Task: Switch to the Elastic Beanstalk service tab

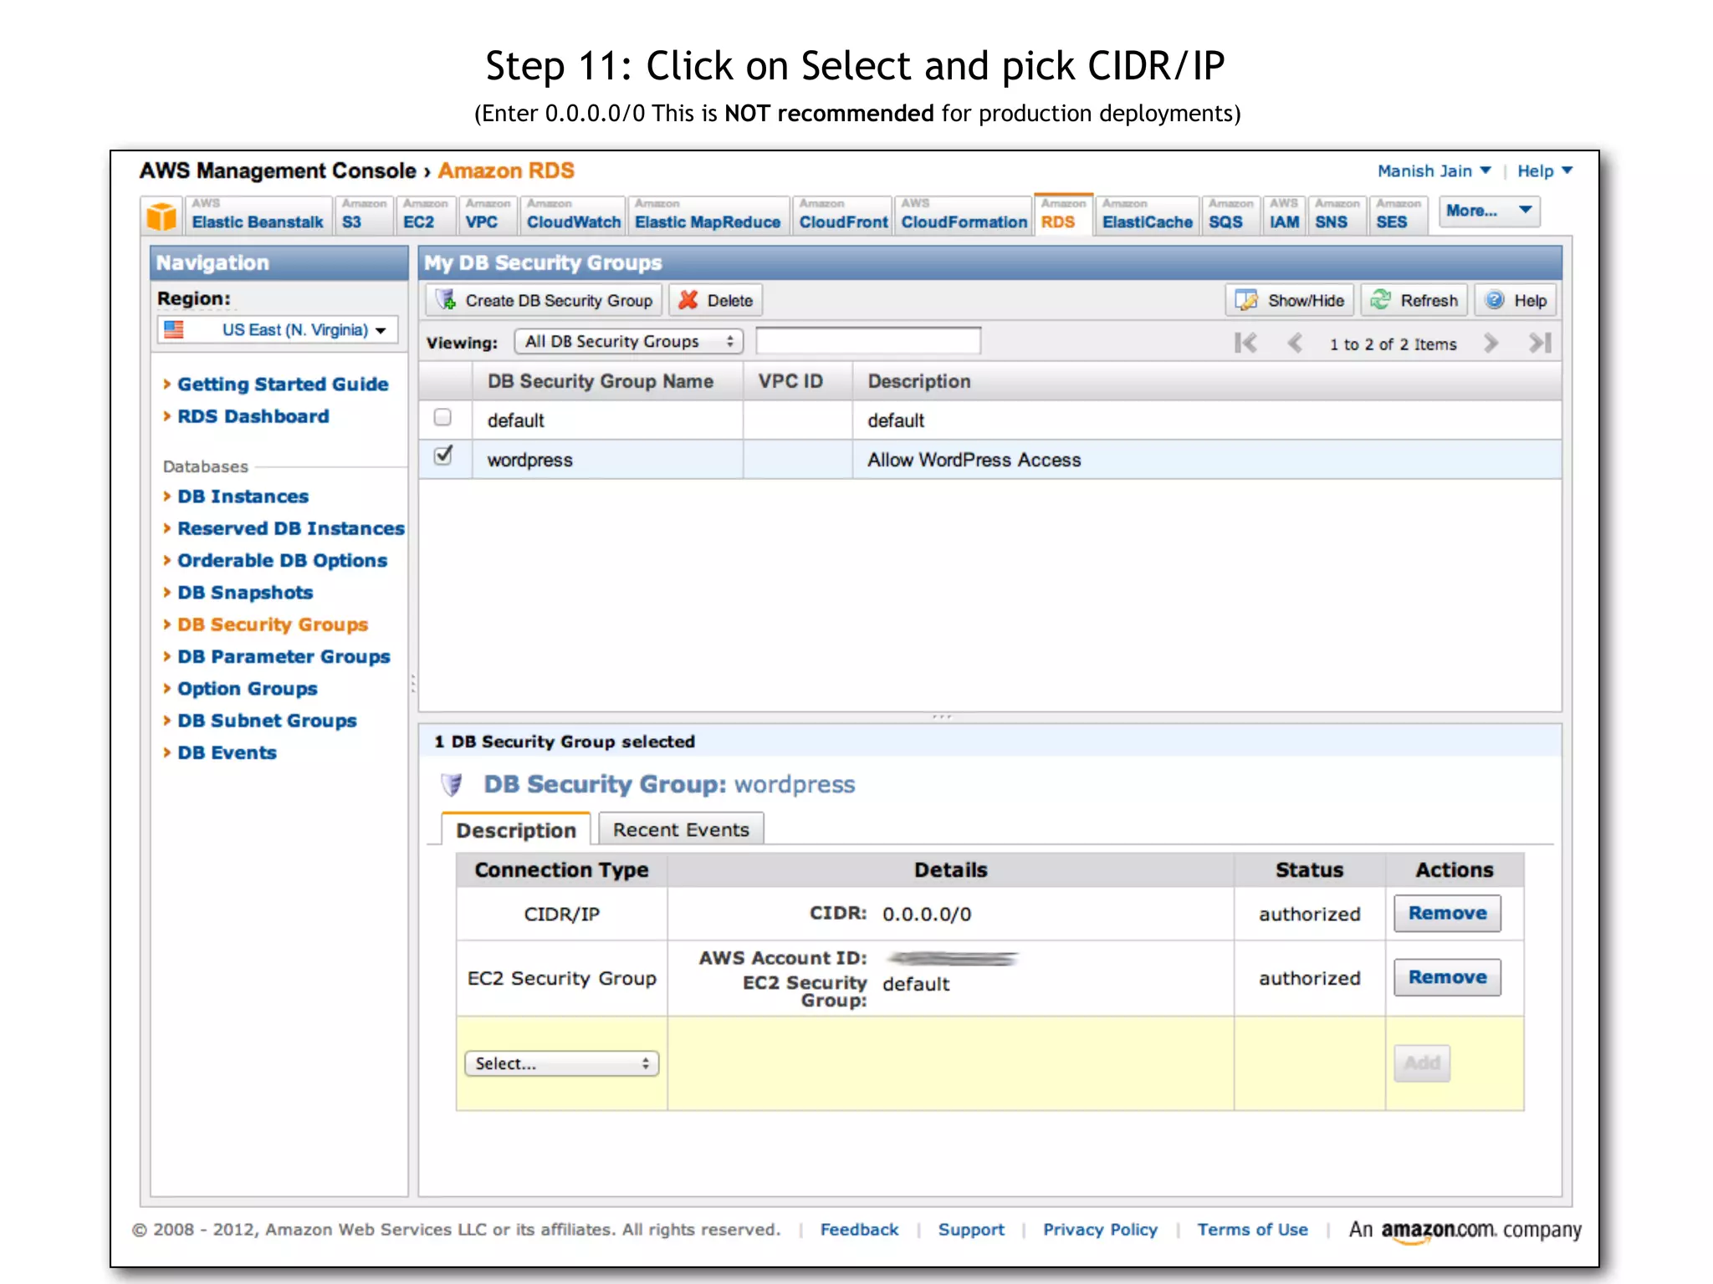Action: (258, 216)
